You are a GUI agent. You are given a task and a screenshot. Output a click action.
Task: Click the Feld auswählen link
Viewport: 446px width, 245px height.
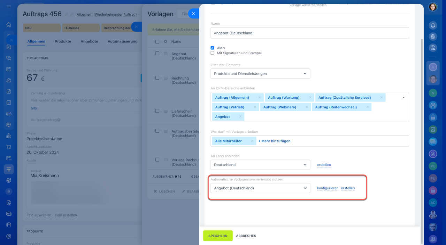[x=39, y=215]
